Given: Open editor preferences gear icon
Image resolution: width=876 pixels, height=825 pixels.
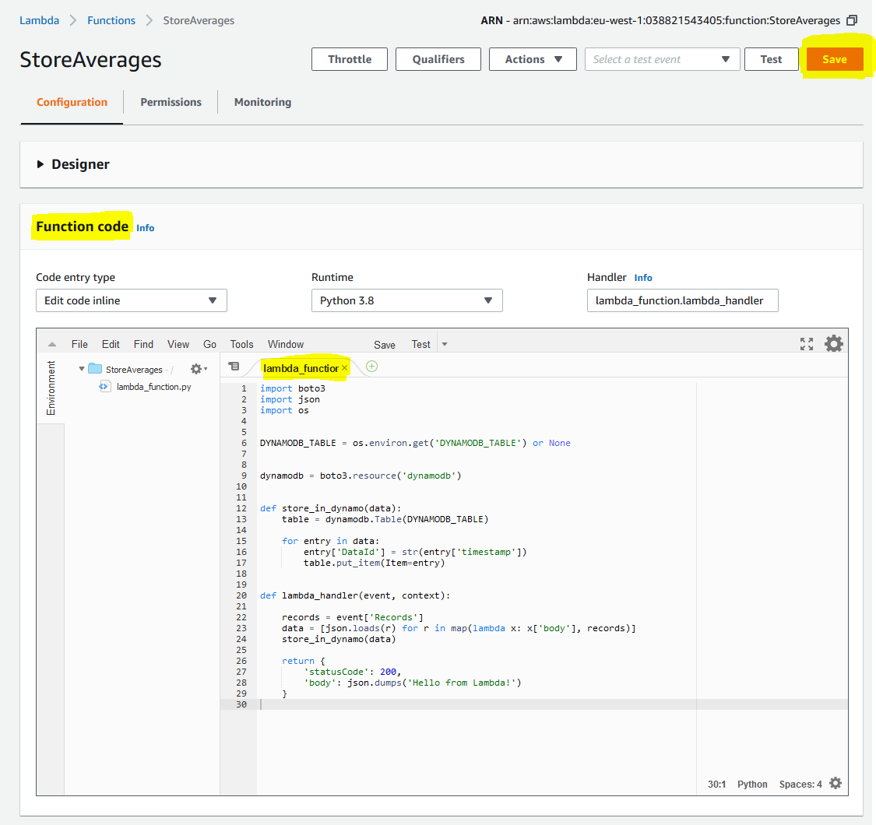Looking at the screenshot, I should [833, 343].
